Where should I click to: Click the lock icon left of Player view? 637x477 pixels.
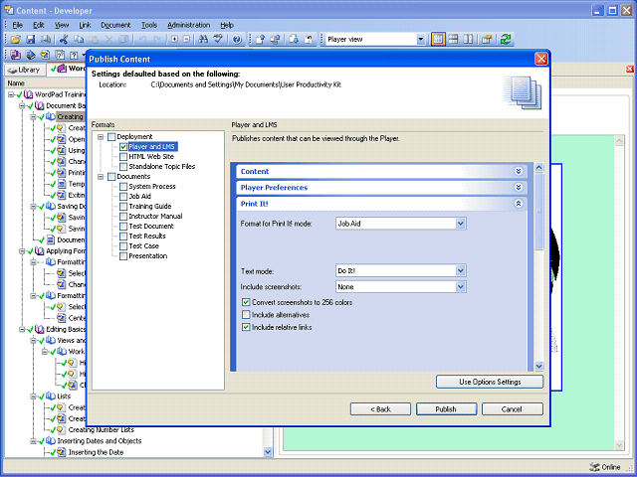tap(309, 40)
